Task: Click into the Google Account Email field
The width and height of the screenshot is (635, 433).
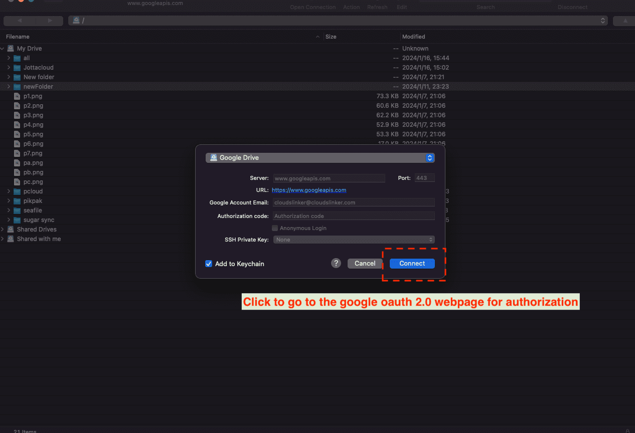Action: tap(354, 202)
